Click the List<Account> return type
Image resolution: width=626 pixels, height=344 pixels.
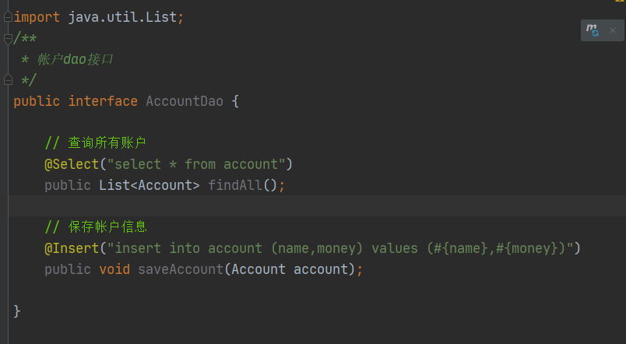[x=149, y=185]
